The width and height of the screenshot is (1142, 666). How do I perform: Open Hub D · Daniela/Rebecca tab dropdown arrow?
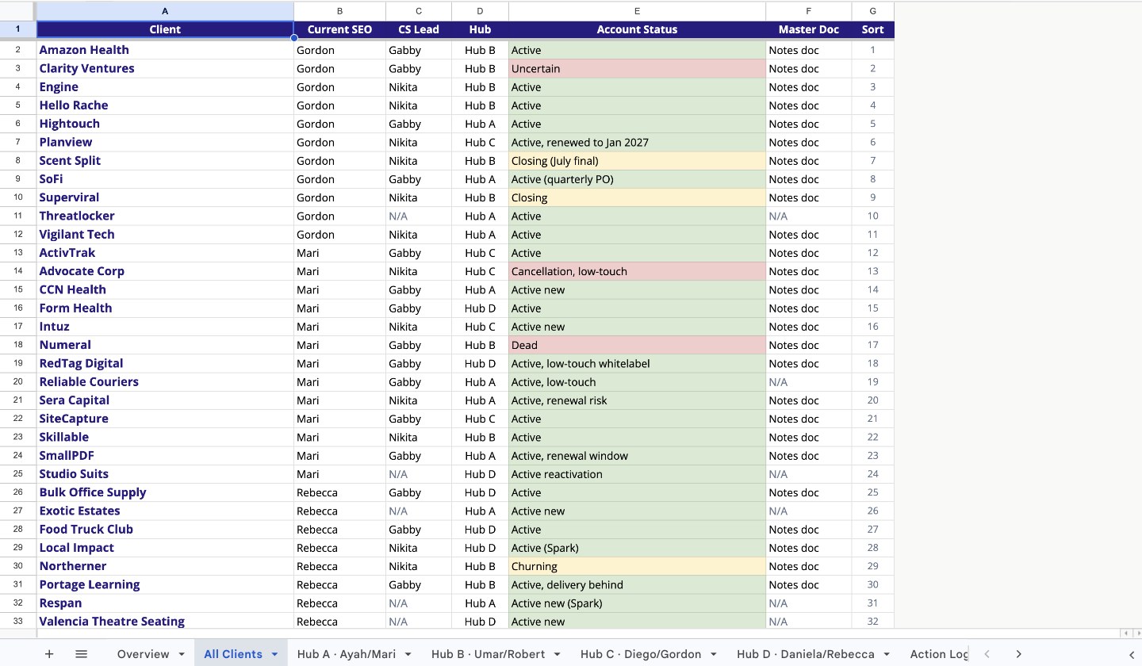tap(887, 655)
